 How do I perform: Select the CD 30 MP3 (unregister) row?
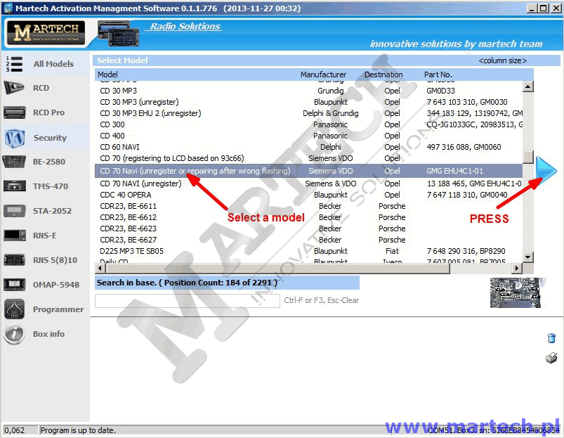(308, 102)
